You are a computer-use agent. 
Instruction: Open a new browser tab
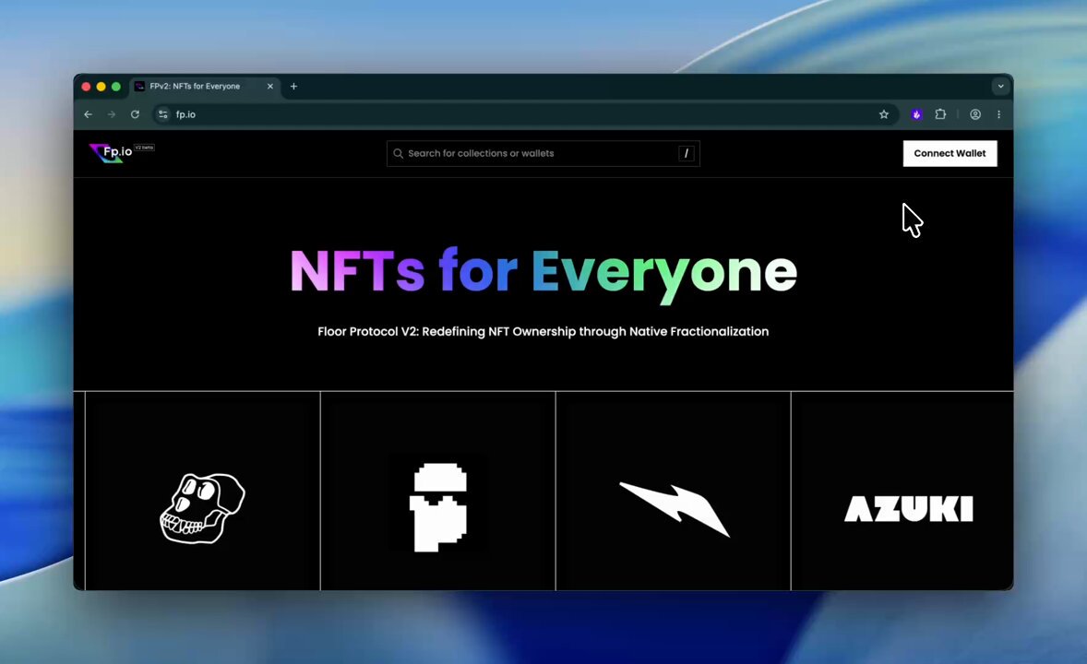[294, 87]
